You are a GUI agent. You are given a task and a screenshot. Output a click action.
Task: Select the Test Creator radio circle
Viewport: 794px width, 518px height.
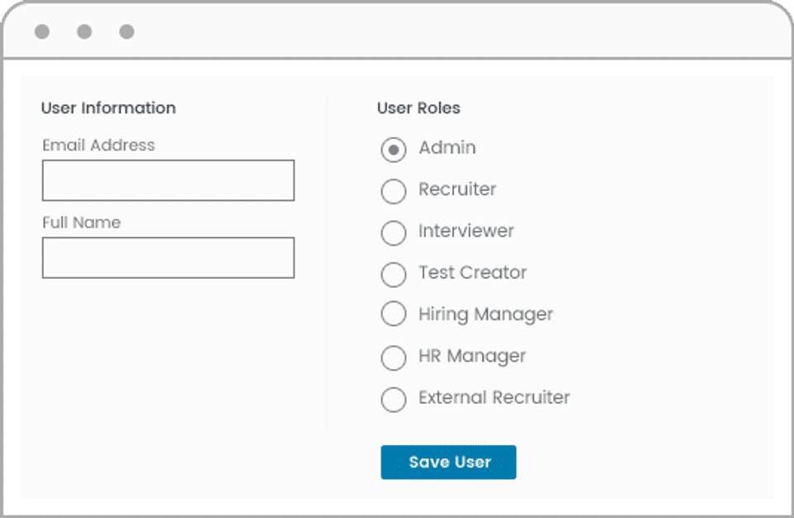click(394, 274)
